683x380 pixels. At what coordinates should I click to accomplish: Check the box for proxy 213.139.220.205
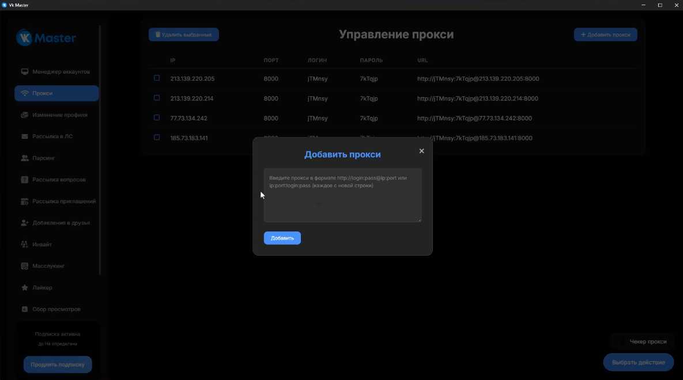[157, 78]
